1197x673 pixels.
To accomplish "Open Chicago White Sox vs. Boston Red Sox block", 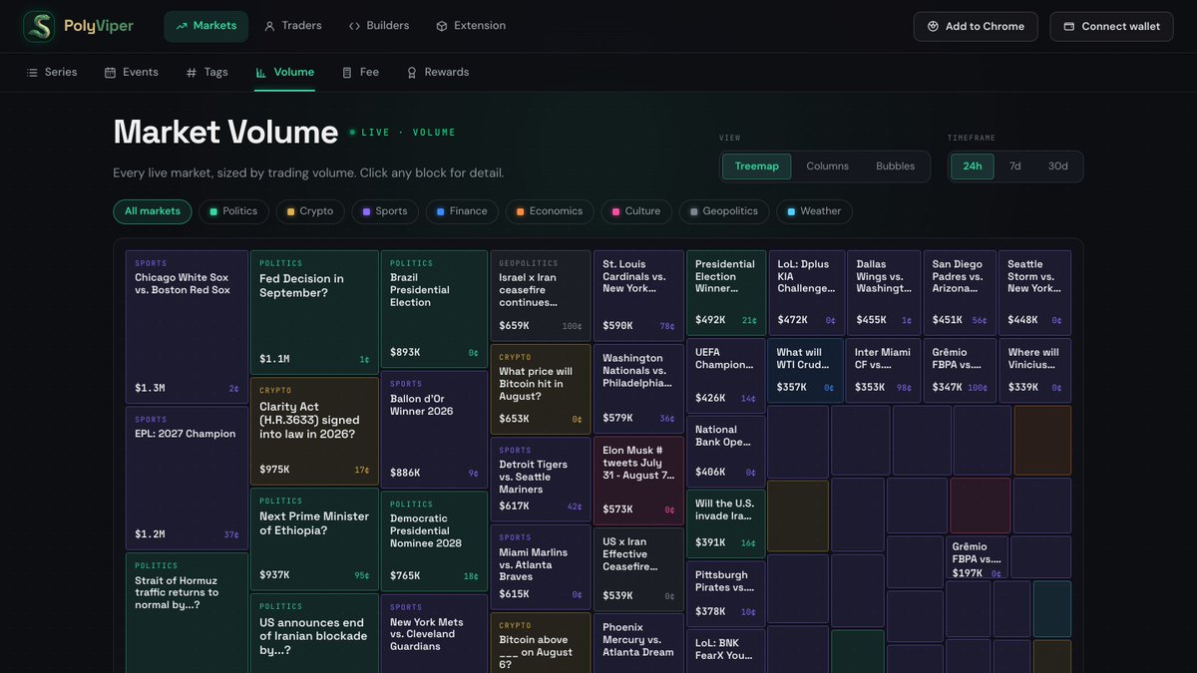I will click(187, 327).
